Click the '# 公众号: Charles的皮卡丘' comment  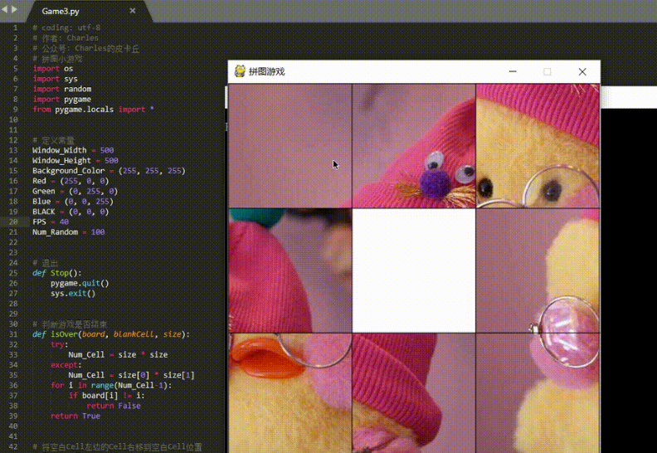86,48
